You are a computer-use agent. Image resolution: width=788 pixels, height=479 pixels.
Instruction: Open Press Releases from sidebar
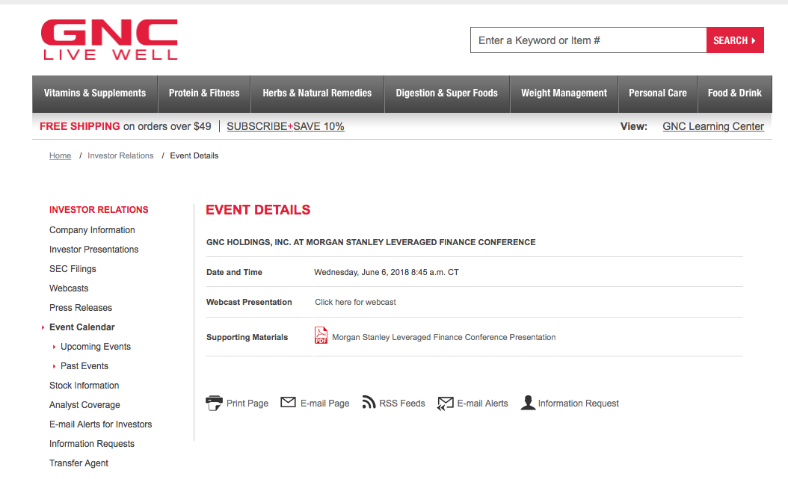pyautogui.click(x=81, y=307)
